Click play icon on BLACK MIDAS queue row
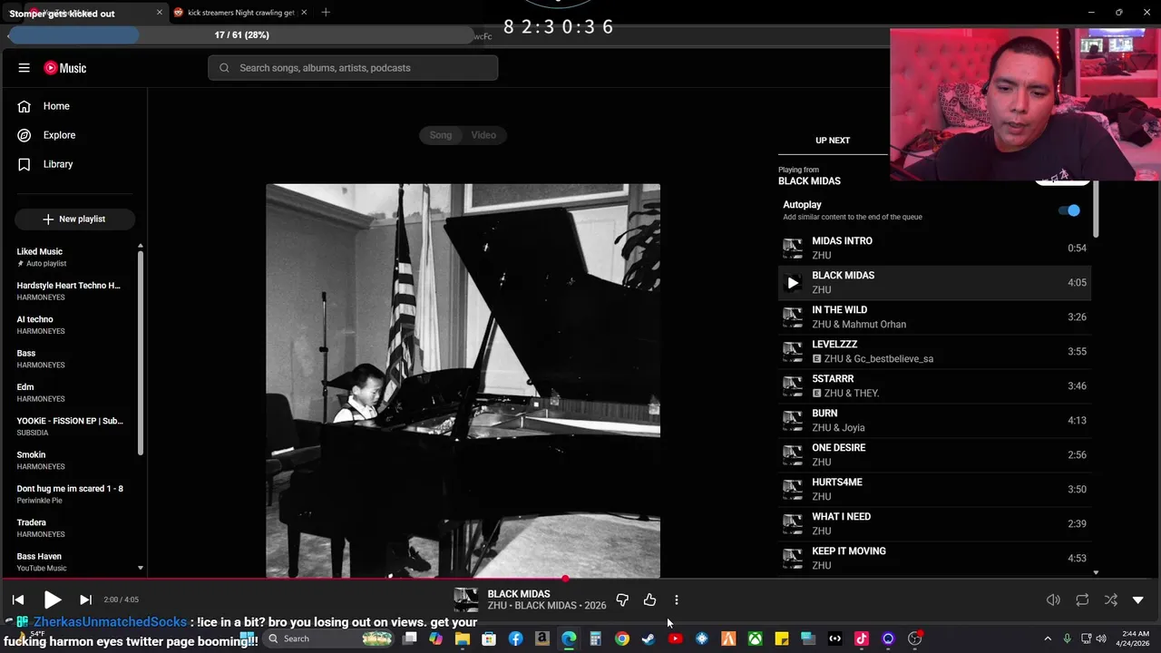1161x653 pixels. [x=793, y=283]
